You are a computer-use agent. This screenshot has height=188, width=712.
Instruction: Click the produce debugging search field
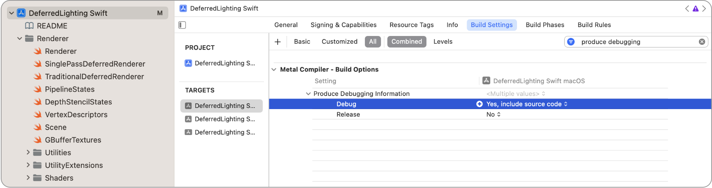(635, 42)
